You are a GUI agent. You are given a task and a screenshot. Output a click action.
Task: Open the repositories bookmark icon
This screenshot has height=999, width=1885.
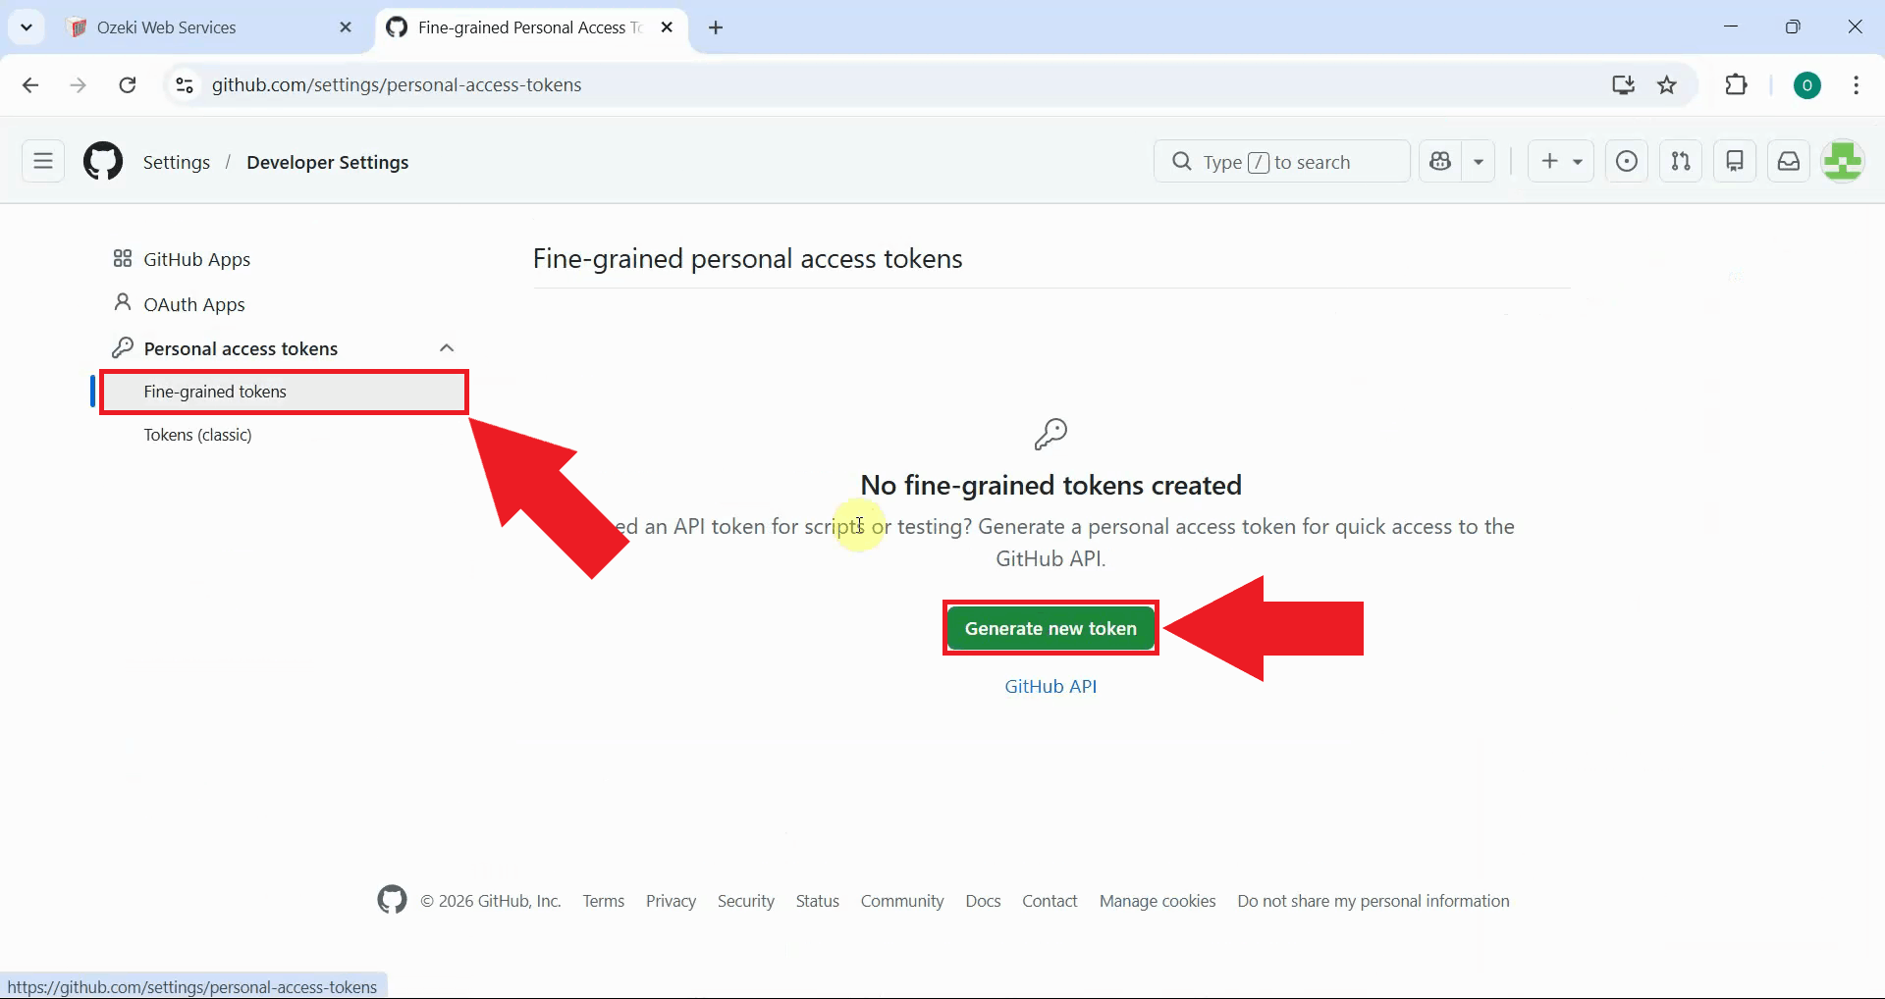[1735, 161]
